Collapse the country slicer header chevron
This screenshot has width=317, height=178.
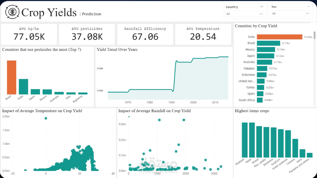coord(261,7)
